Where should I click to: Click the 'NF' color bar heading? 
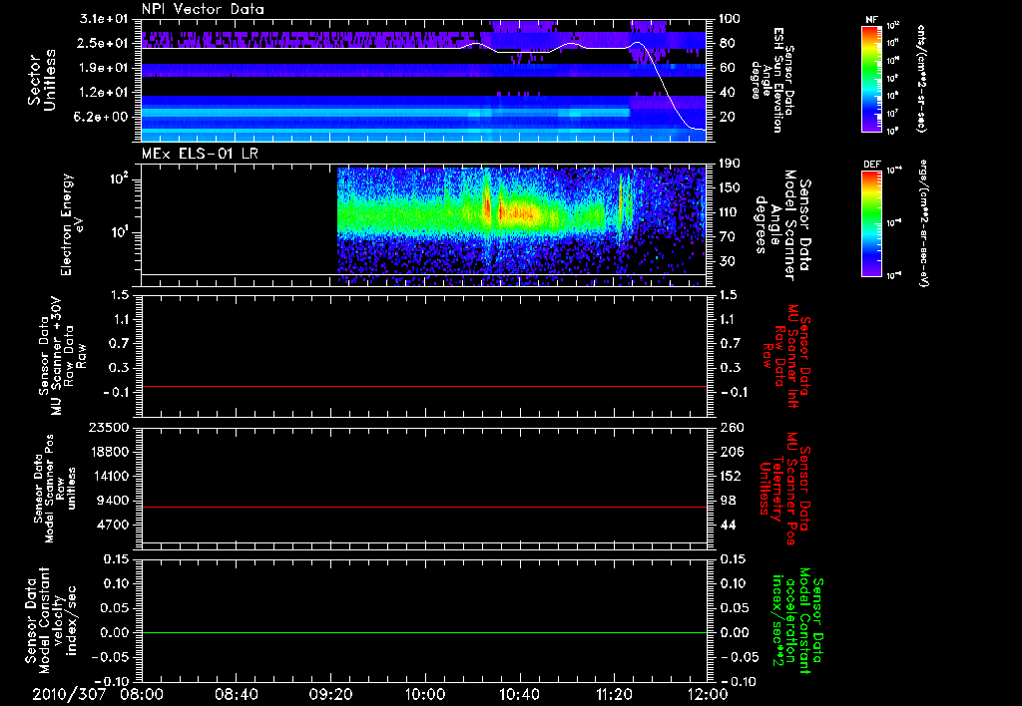point(872,20)
